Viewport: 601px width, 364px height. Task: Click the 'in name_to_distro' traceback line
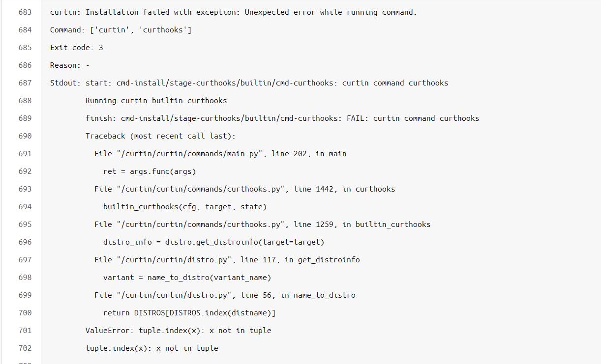225,295
